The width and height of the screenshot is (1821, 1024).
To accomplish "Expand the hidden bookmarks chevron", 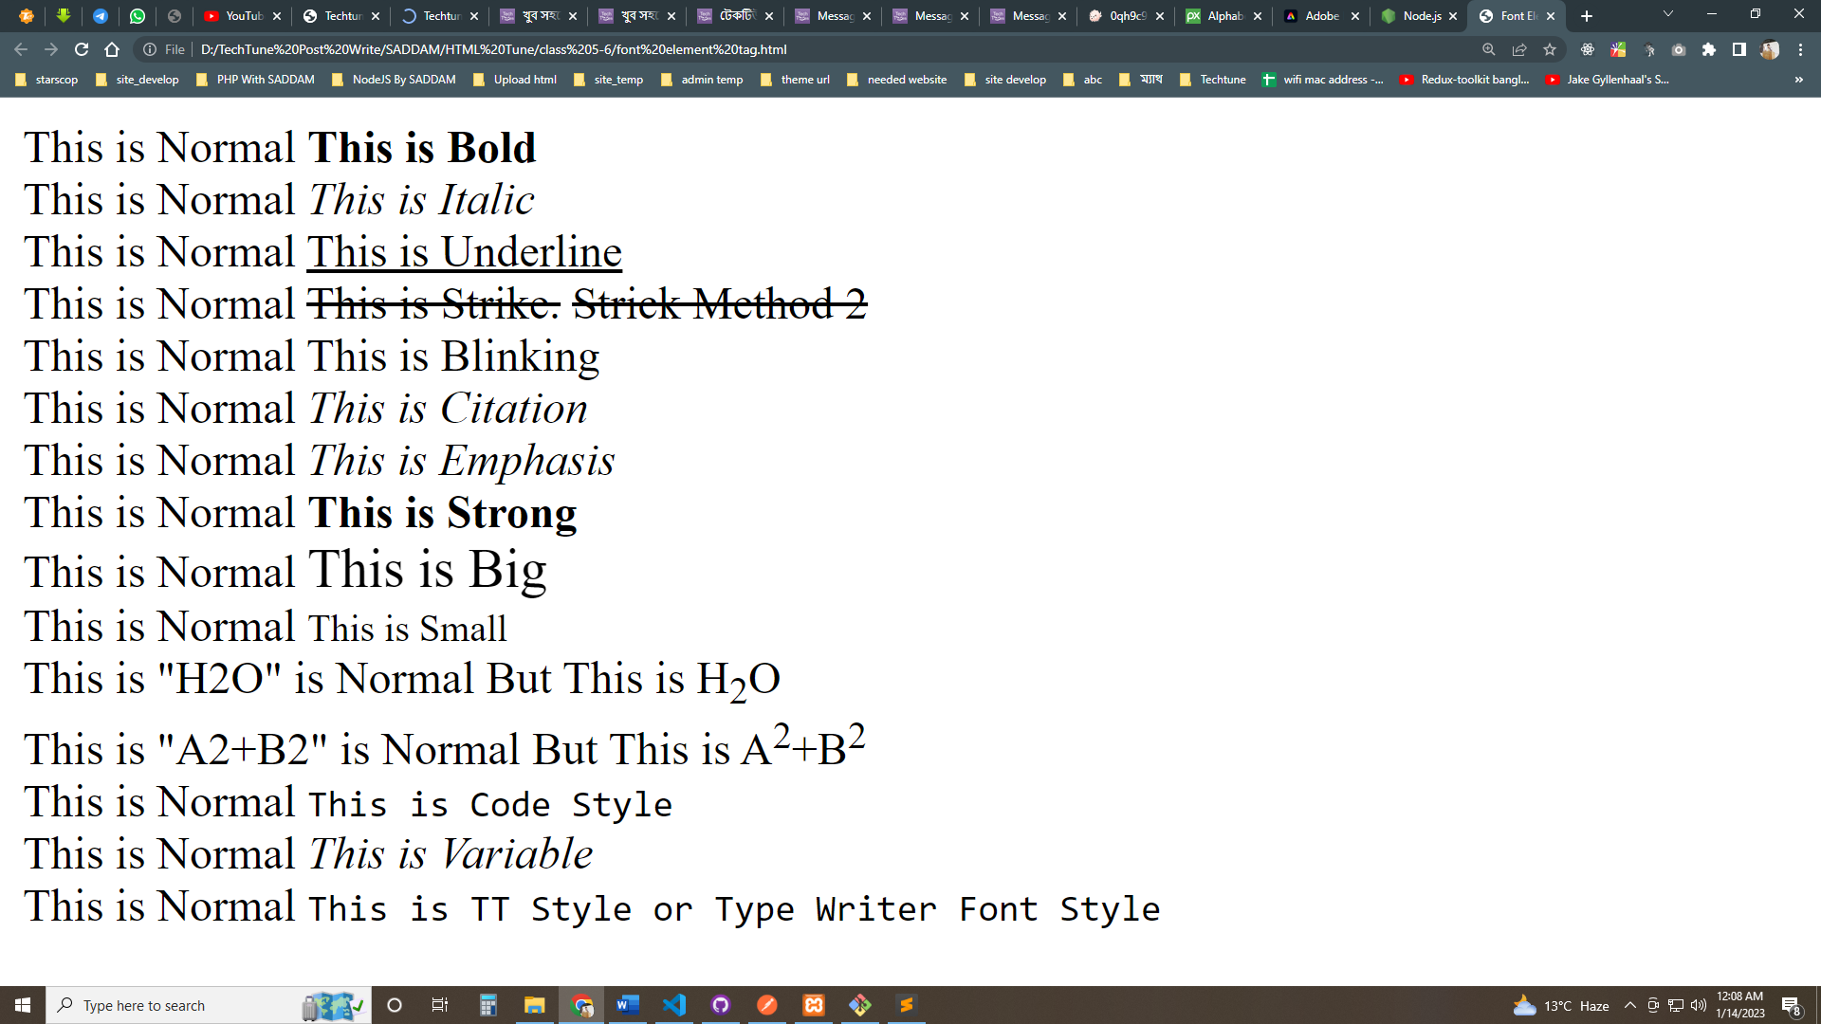I will pyautogui.click(x=1798, y=80).
